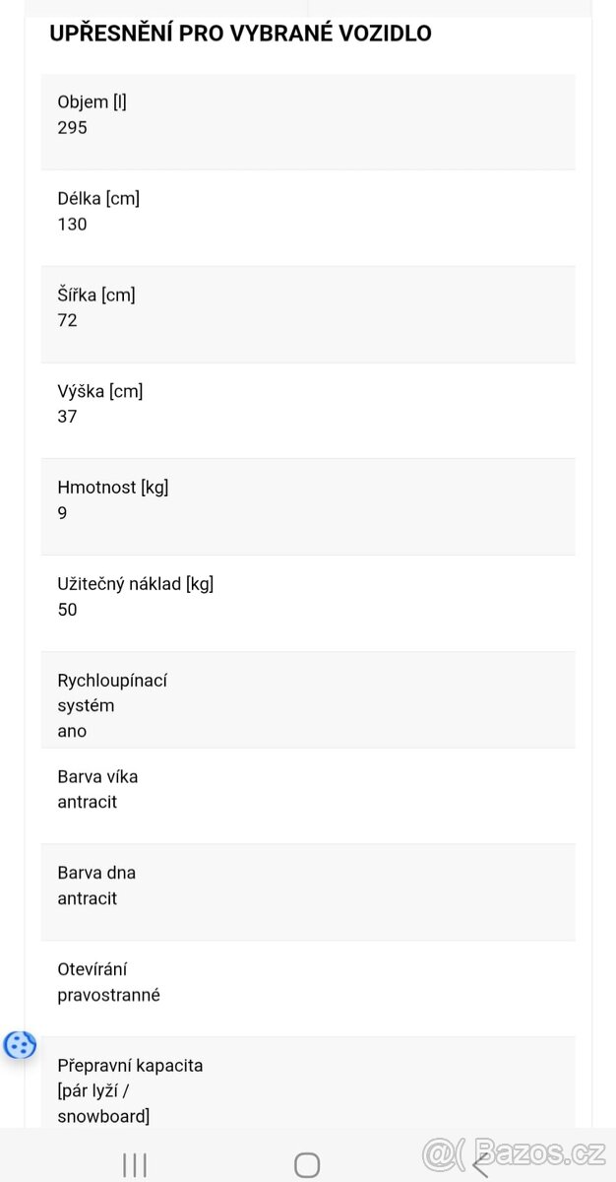The width and height of the screenshot is (616, 1182).
Task: Tap the 'Užitečný náklad [kg]' label
Action: (136, 583)
